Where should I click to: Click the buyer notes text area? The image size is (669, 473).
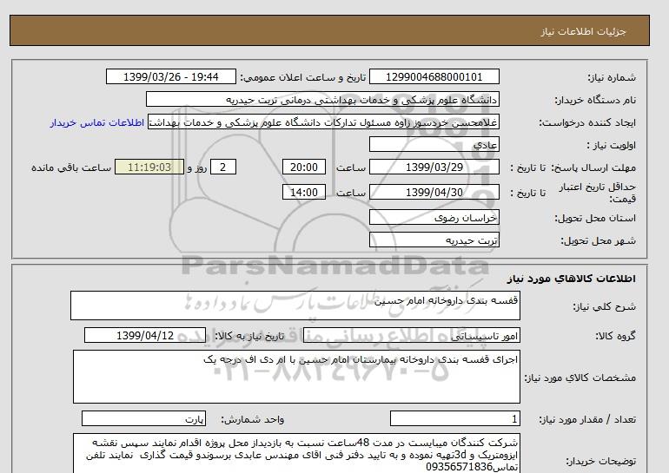click(x=296, y=453)
